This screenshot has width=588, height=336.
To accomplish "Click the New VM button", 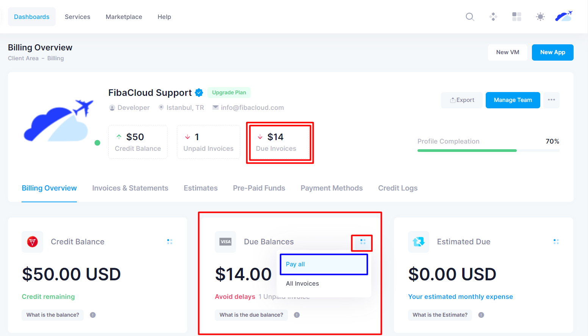I will pos(508,52).
